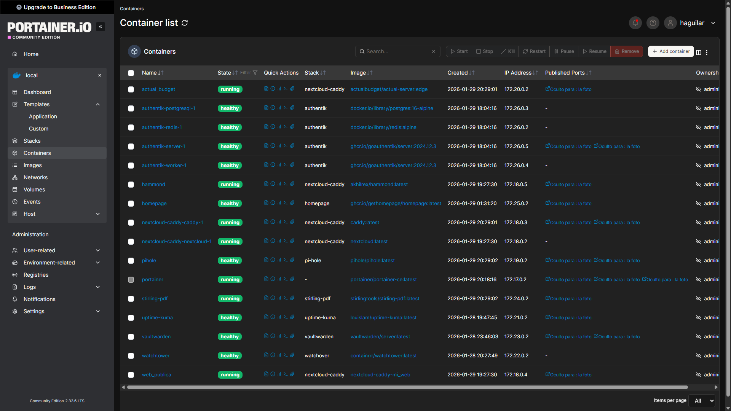Select all containers with the header checkbox
The height and width of the screenshot is (411, 731).
tap(131, 73)
